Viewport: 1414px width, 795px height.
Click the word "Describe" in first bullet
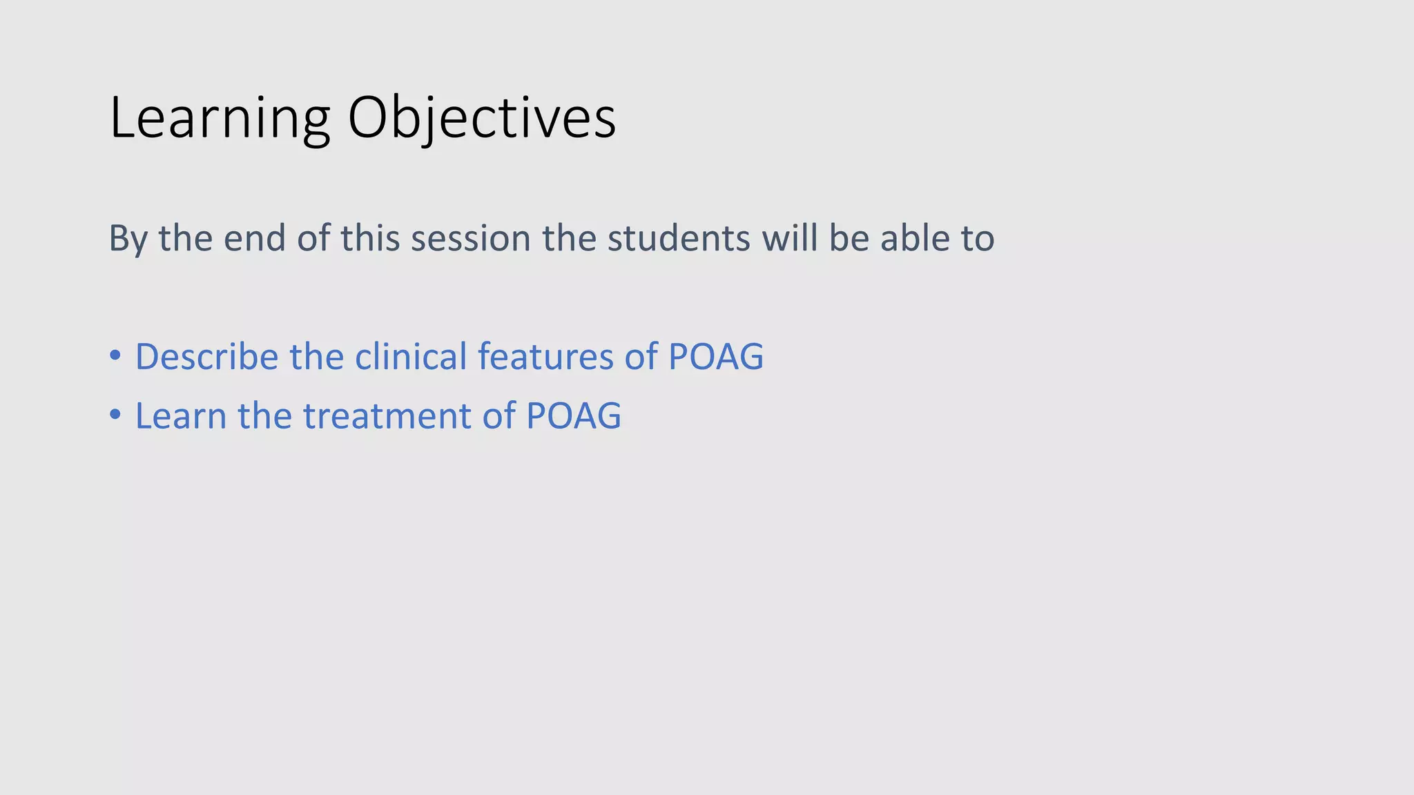(206, 357)
